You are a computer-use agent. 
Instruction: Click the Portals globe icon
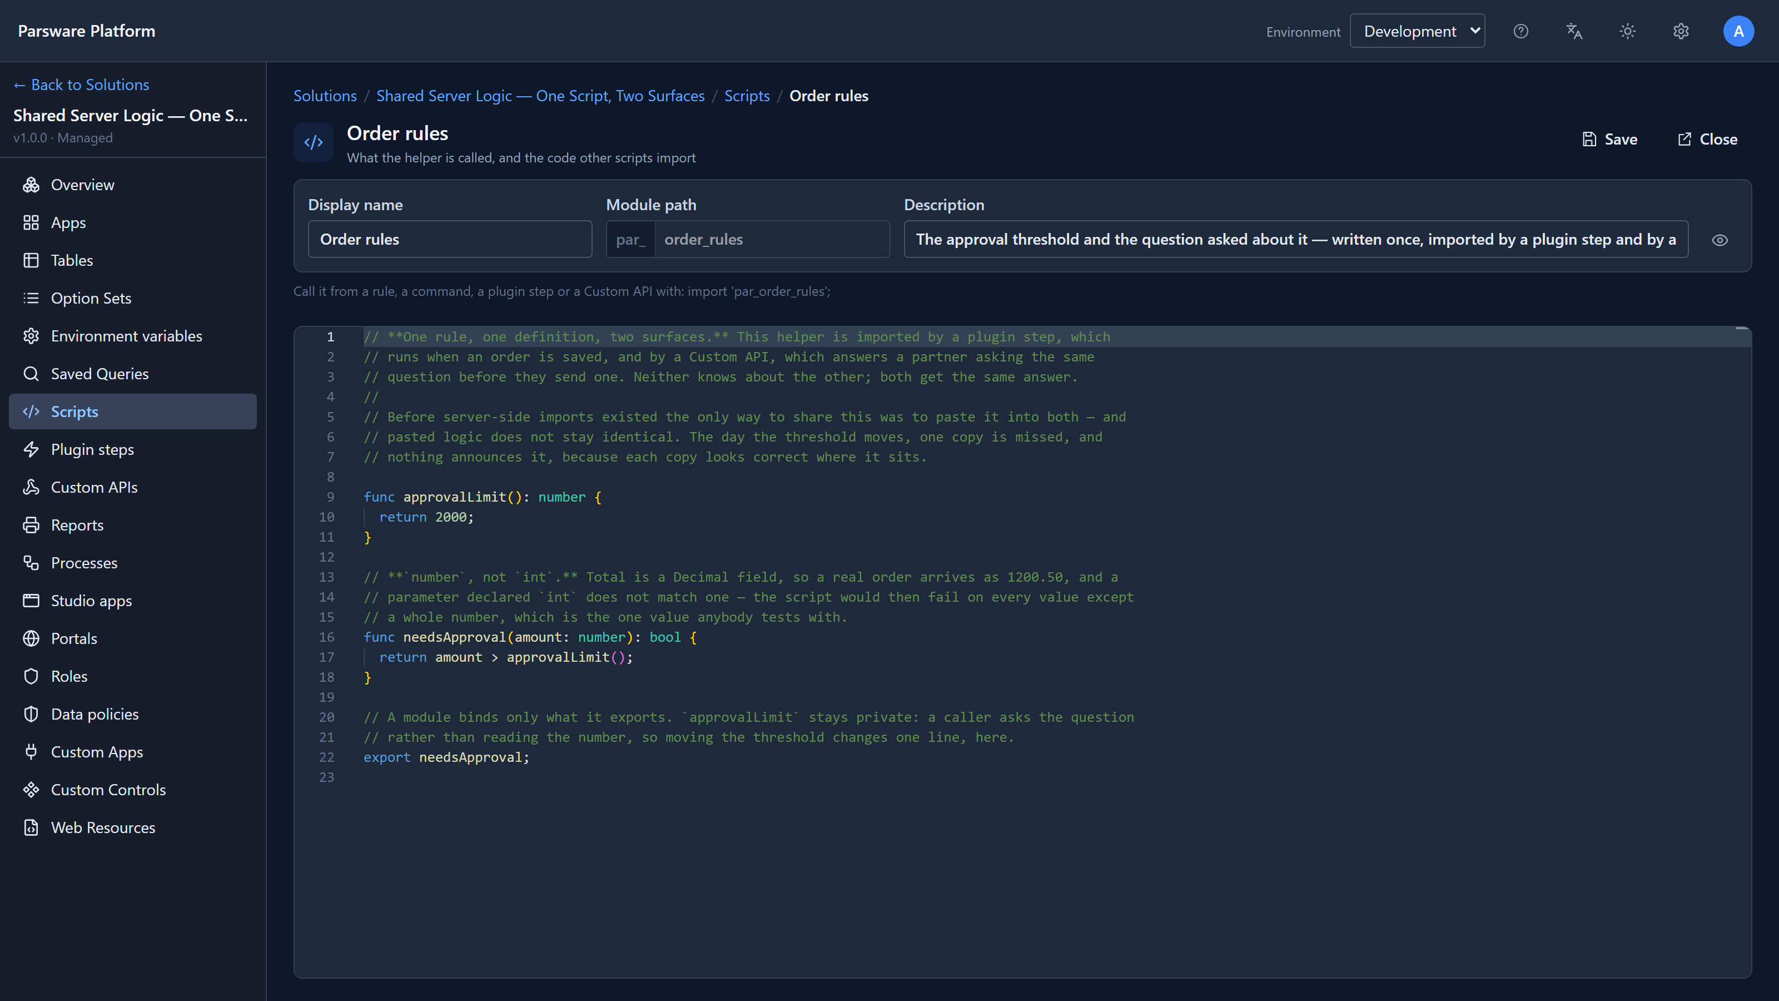pos(31,638)
